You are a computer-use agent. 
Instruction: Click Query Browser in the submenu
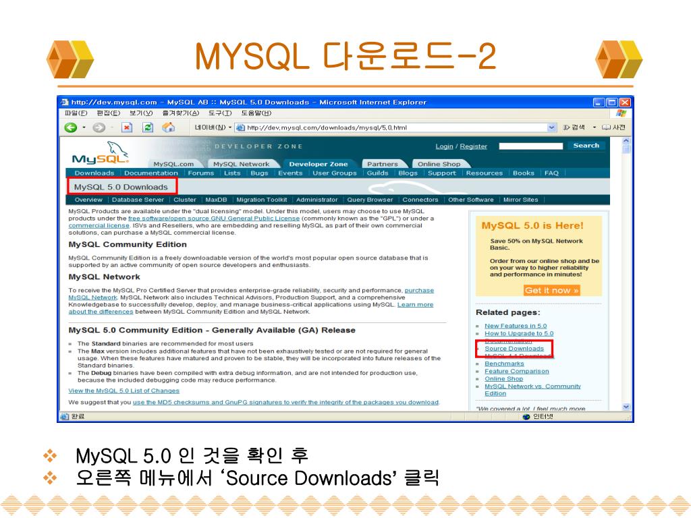(x=369, y=200)
